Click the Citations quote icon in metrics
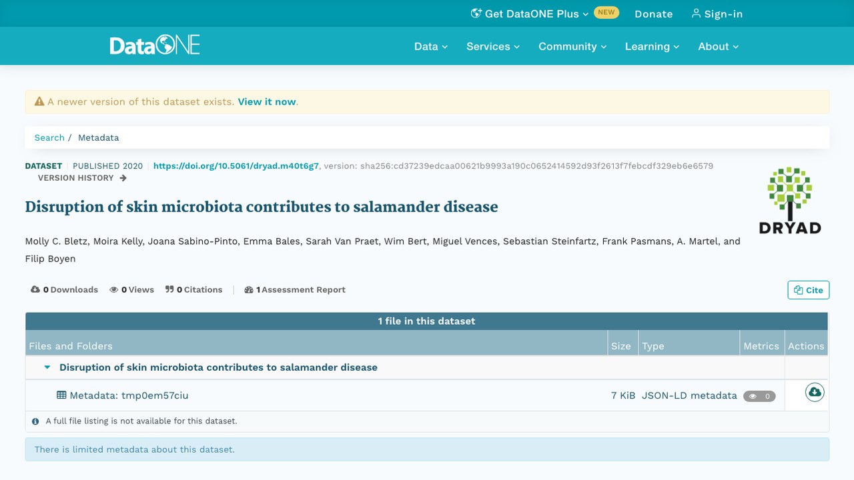This screenshot has height=480, width=854. pos(169,289)
